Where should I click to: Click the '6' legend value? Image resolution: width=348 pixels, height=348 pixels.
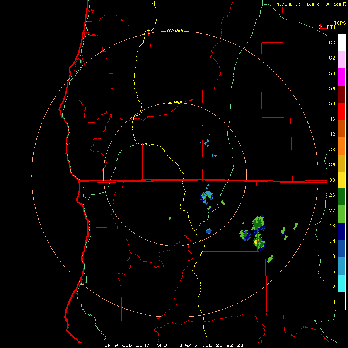click(334, 271)
